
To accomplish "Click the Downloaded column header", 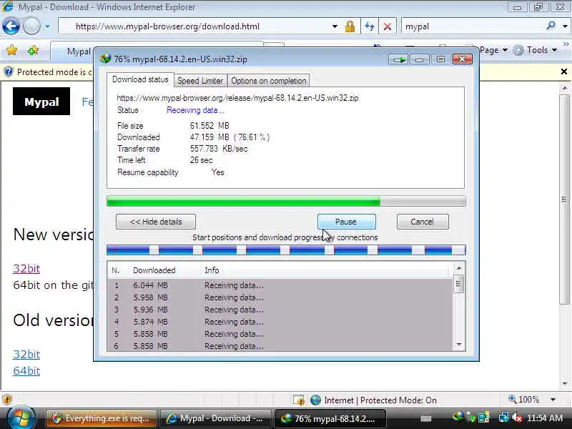I will coord(154,270).
